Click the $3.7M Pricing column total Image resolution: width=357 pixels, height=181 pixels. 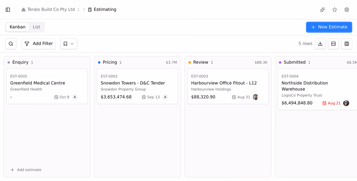[x=171, y=63]
